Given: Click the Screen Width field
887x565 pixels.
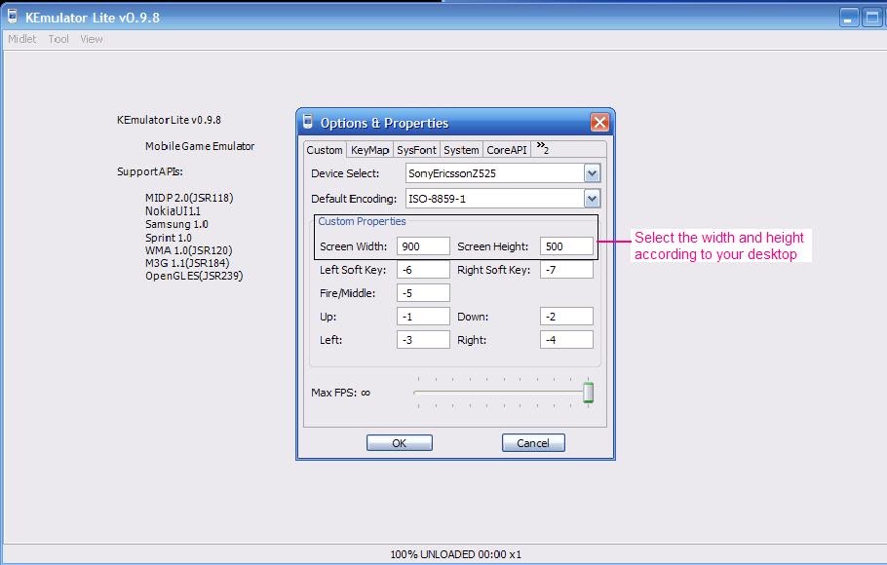Looking at the screenshot, I should pos(423,246).
